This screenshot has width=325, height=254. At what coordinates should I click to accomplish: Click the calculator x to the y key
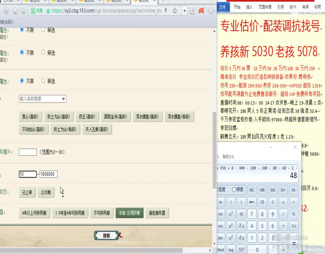[231, 226]
